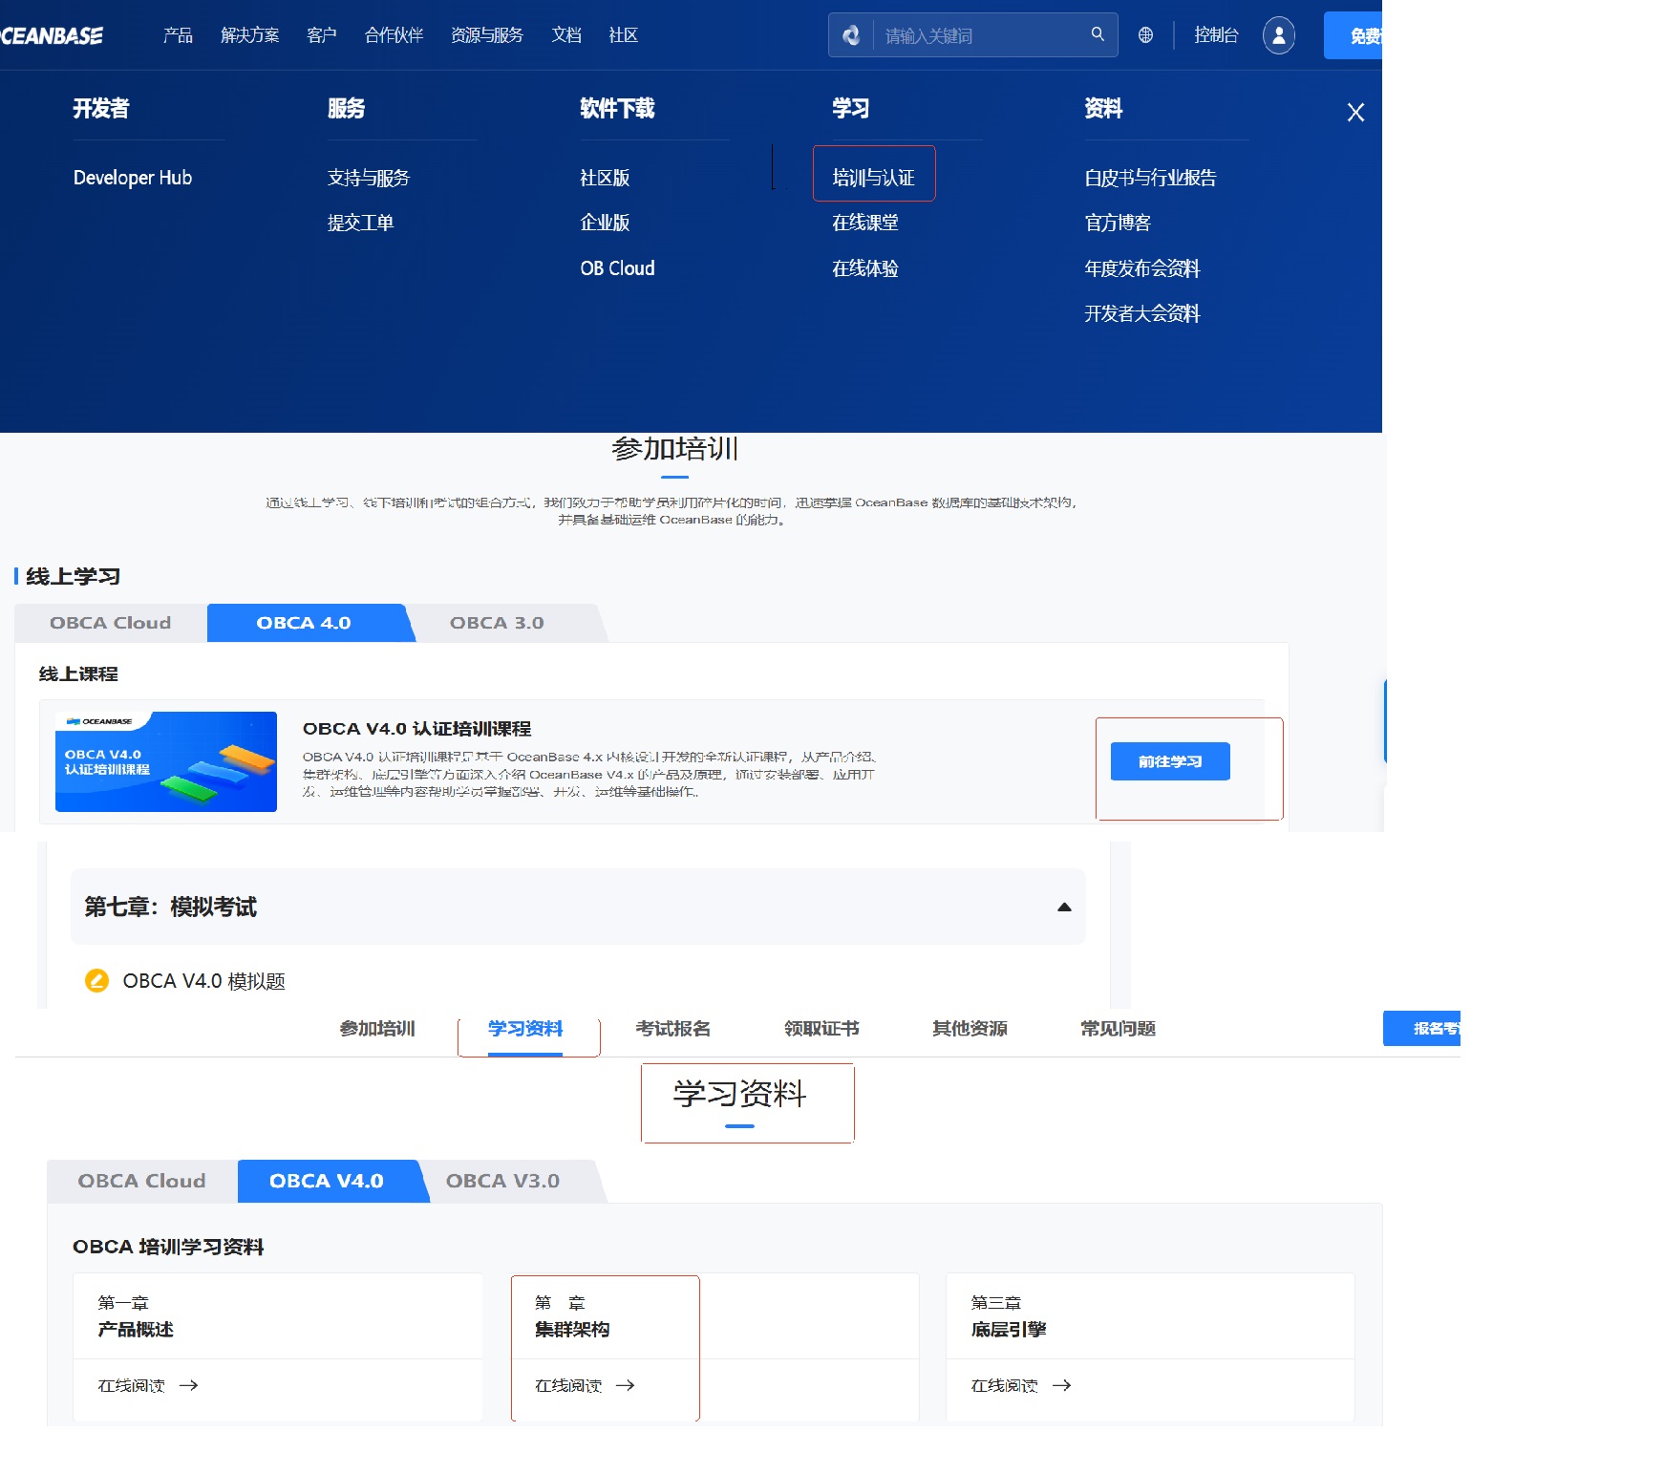Open Developer Hub link
The height and width of the screenshot is (1474, 1663).
133,178
